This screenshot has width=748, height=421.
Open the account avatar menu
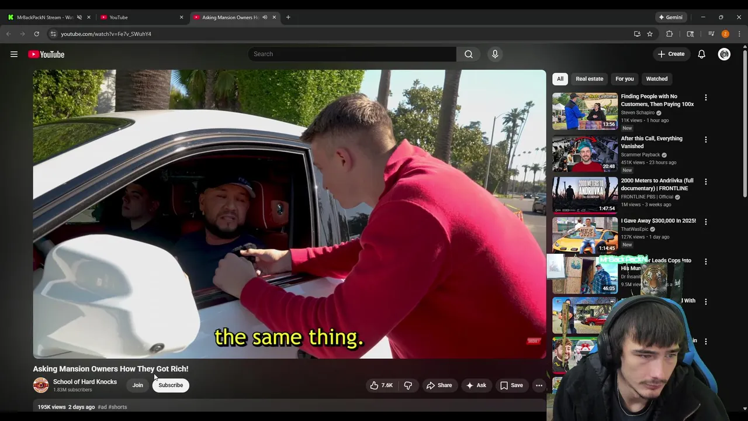pyautogui.click(x=724, y=54)
